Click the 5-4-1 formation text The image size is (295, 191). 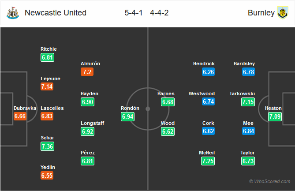[134, 13]
